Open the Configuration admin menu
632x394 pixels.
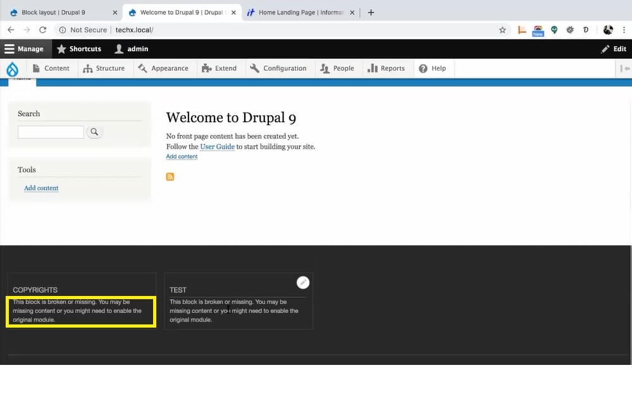pos(278,68)
